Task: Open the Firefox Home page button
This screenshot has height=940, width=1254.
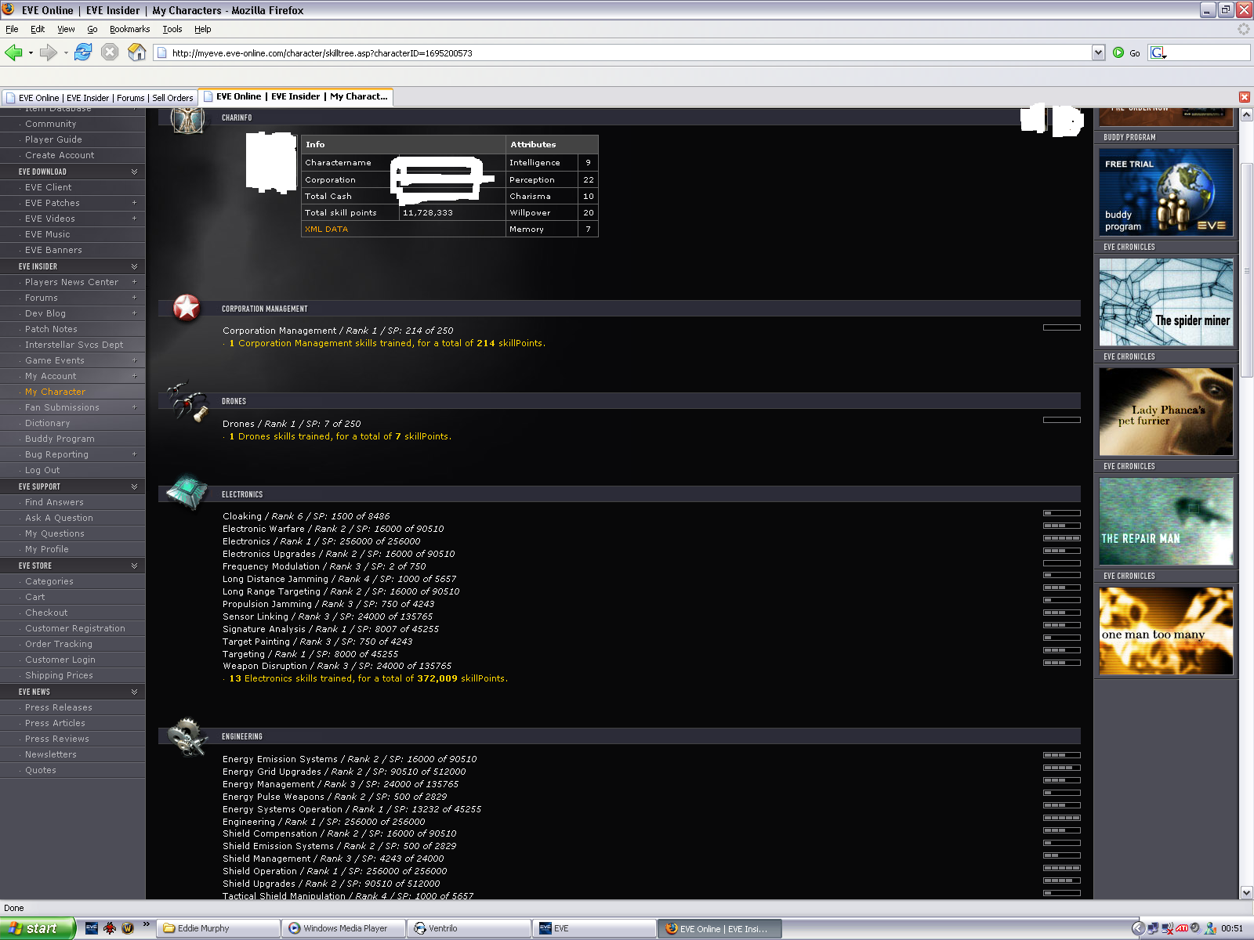Action: tap(136, 52)
